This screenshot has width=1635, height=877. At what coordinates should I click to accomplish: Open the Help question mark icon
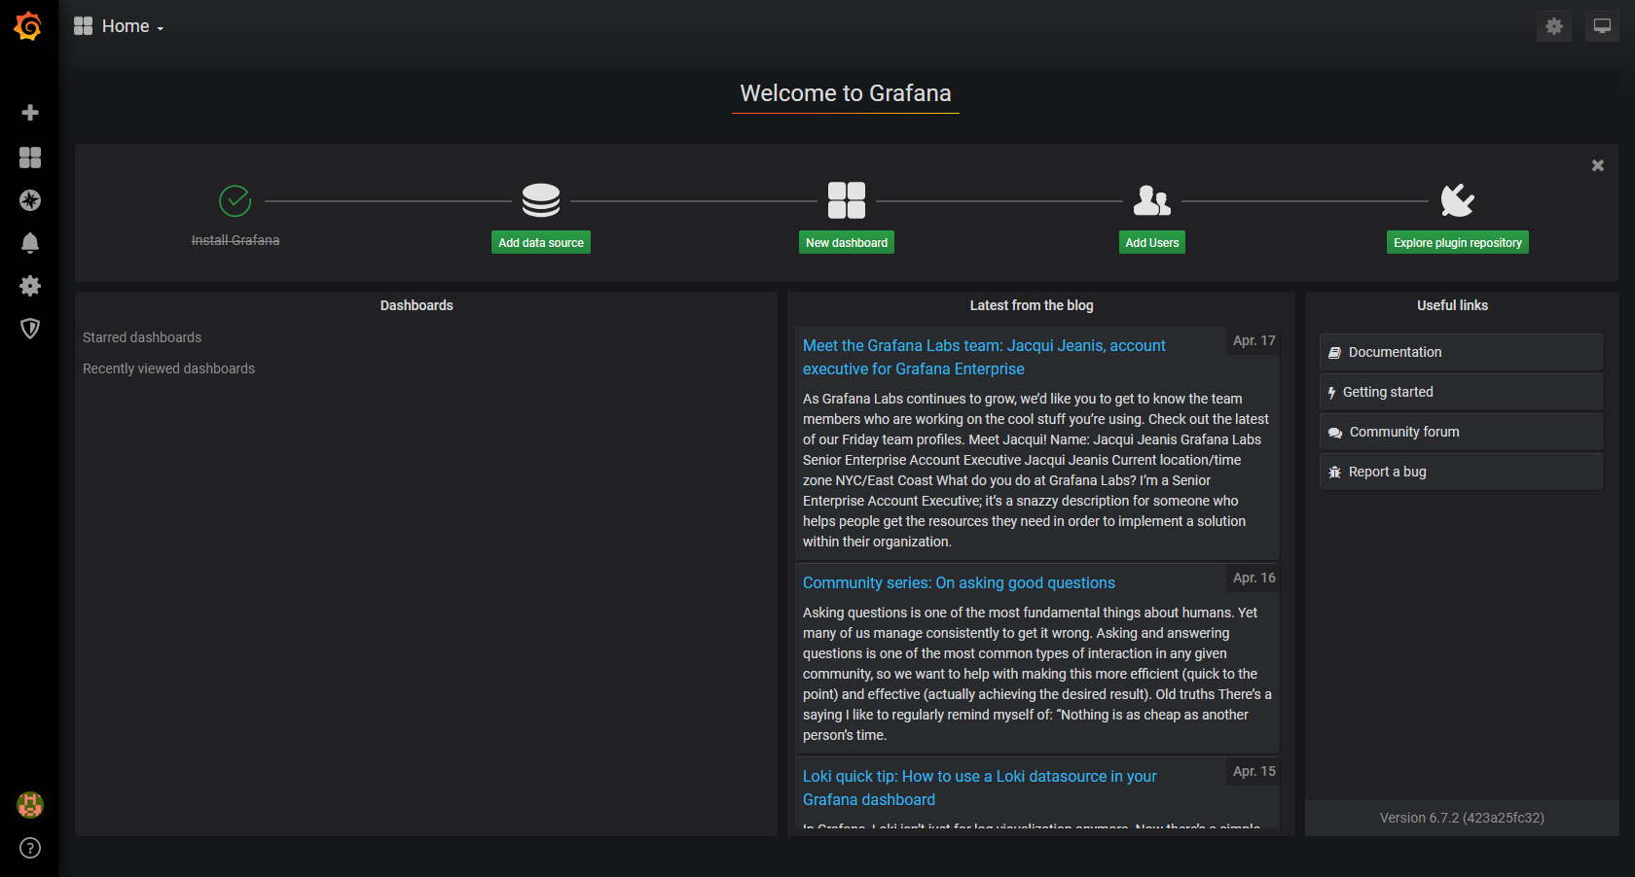[30, 848]
